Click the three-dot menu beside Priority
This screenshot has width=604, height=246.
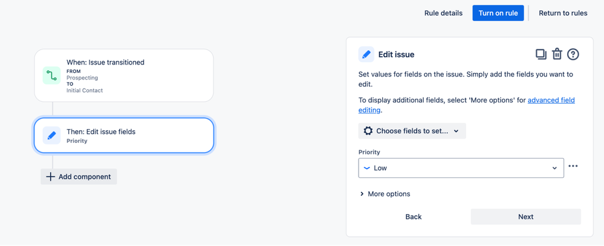[x=573, y=166]
